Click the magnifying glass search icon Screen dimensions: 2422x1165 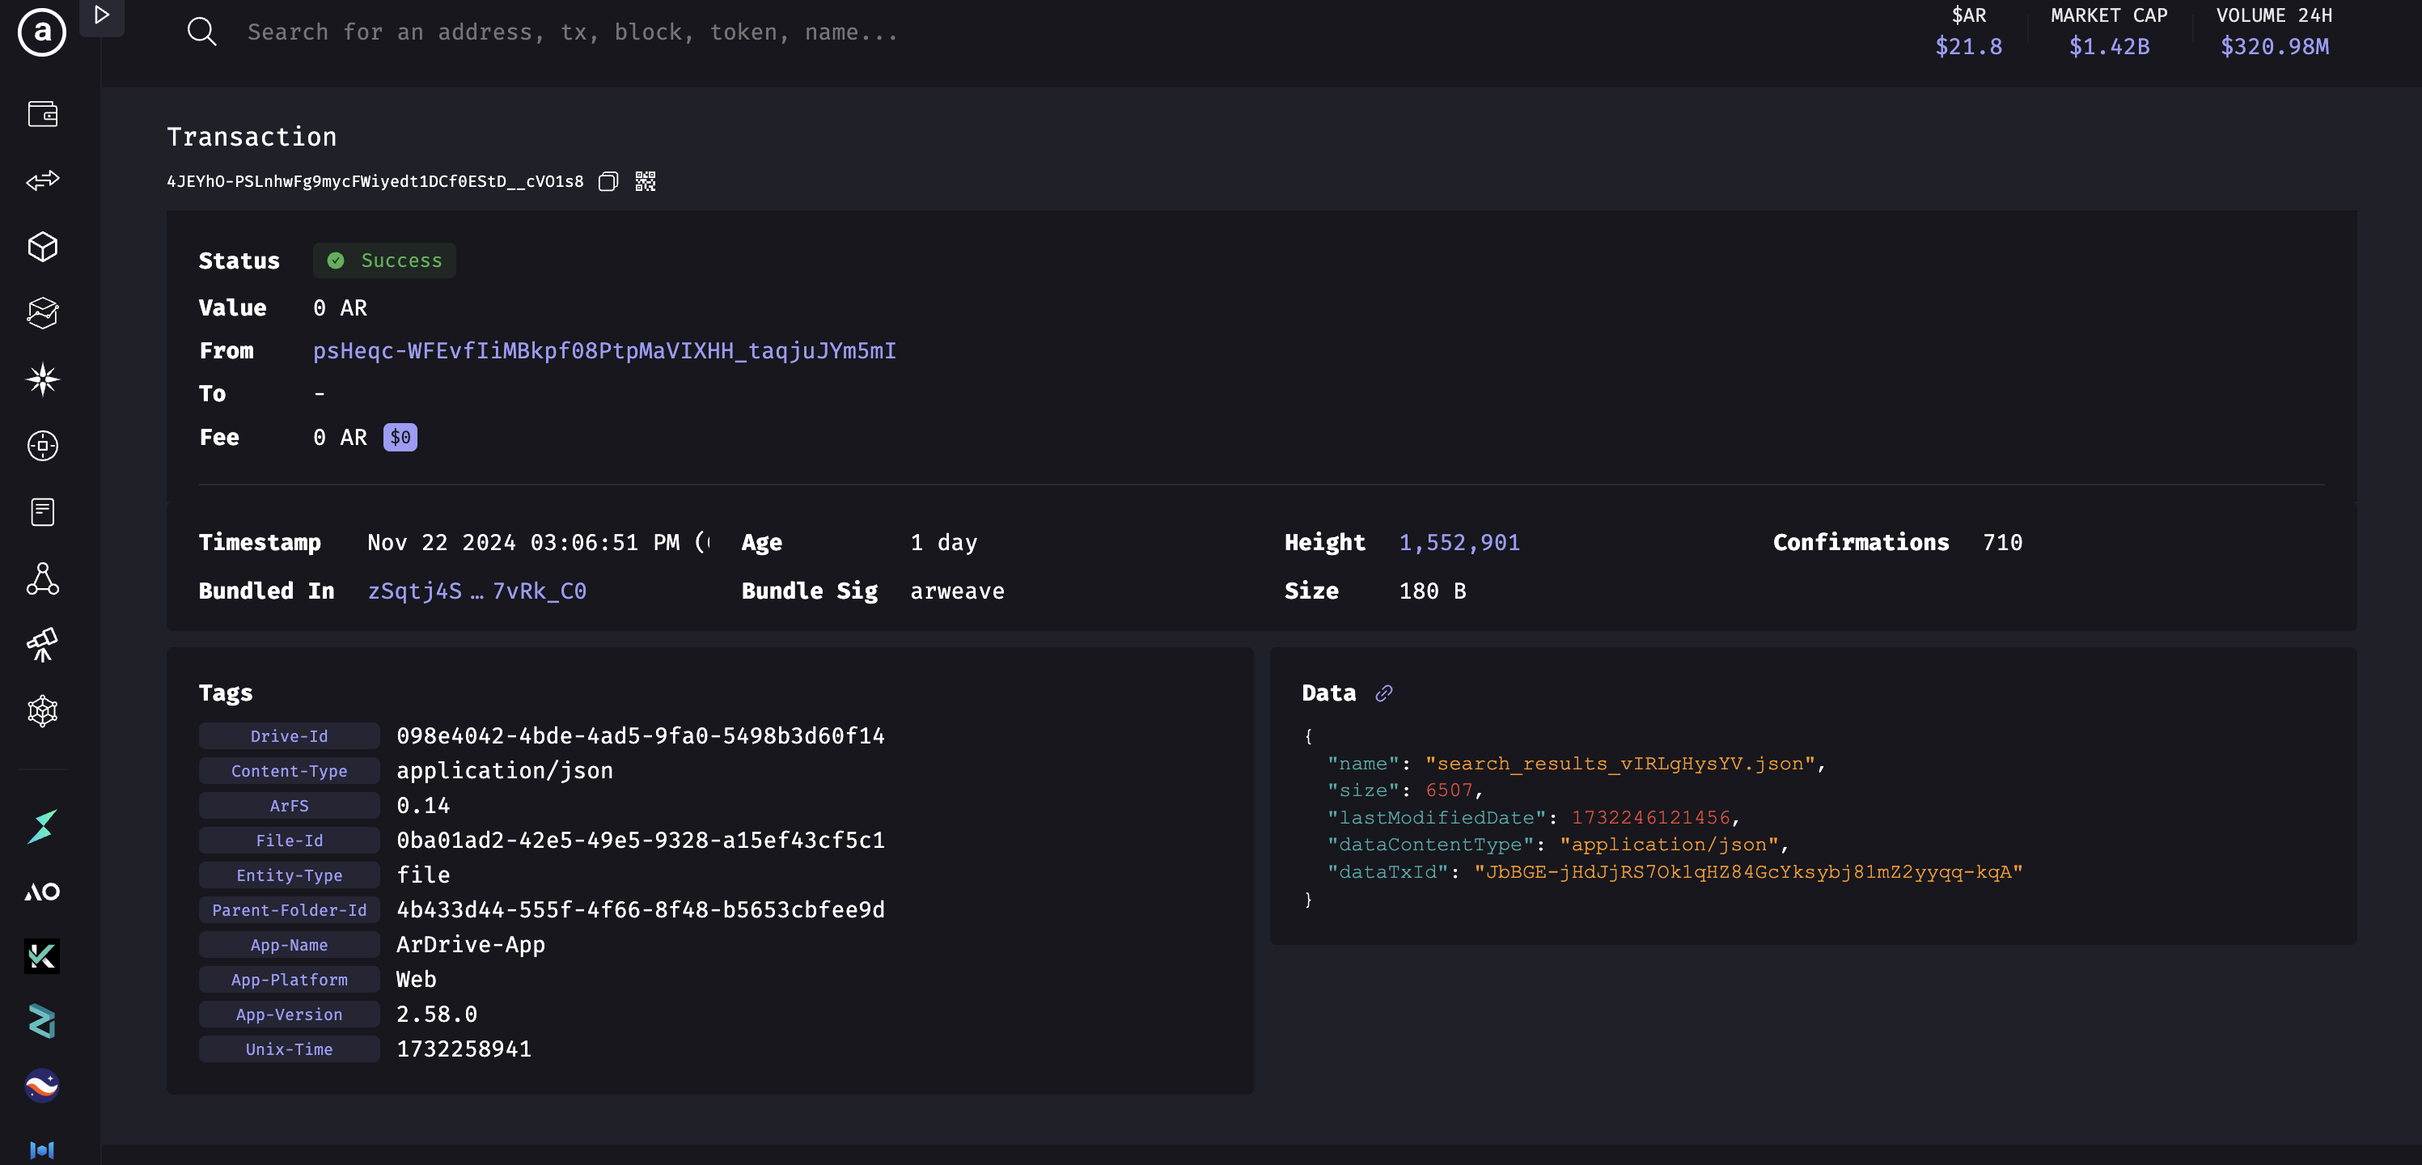coord(202,32)
